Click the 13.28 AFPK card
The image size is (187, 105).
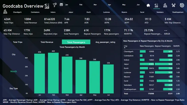coord(108,21)
